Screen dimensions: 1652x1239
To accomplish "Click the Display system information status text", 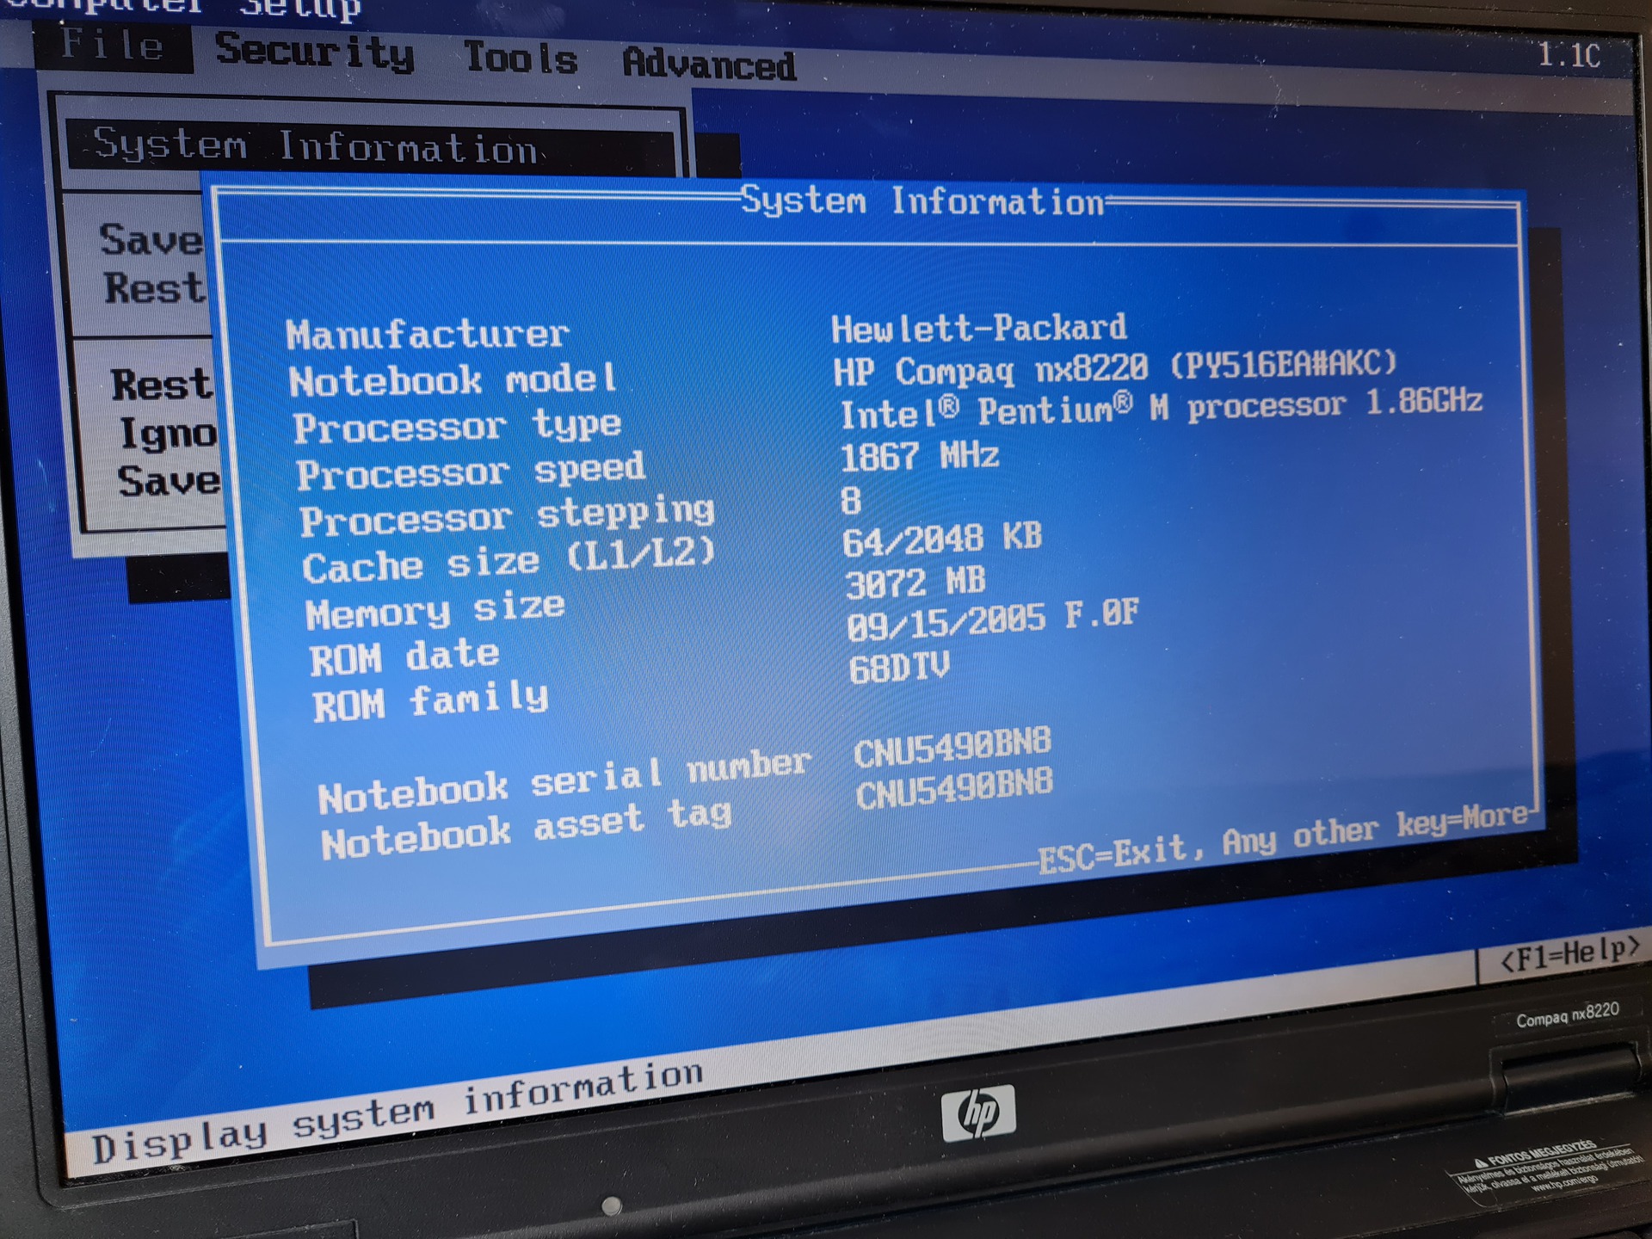I will [x=398, y=1113].
